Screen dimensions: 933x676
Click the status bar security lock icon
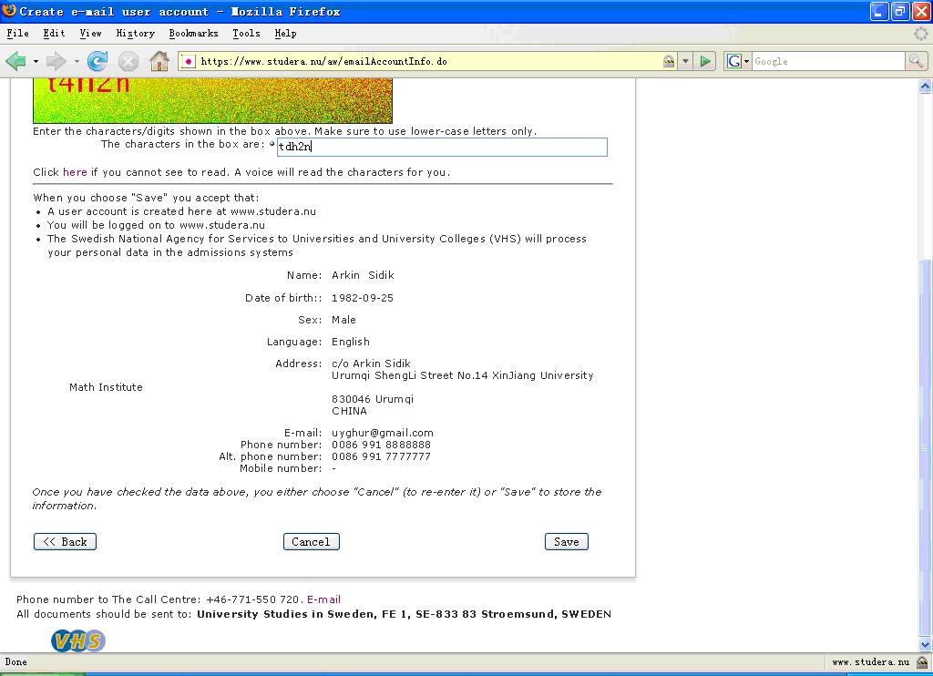[922, 661]
